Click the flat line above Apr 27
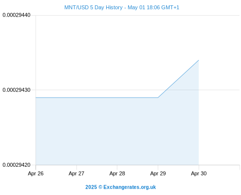The width and height of the screenshot is (241, 195). click(76, 97)
